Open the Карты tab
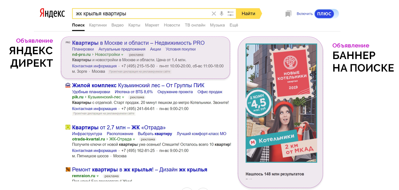This screenshot has height=190, width=399. [x=134, y=25]
